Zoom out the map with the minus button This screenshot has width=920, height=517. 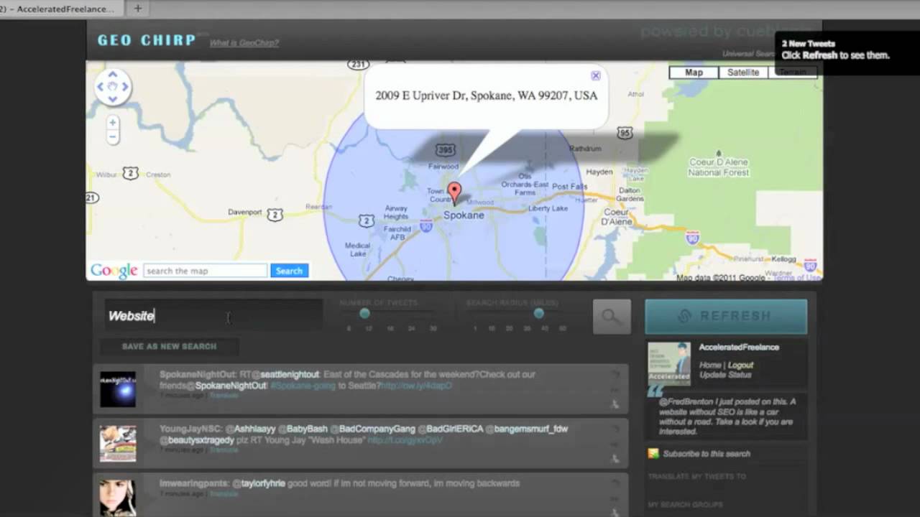(112, 136)
